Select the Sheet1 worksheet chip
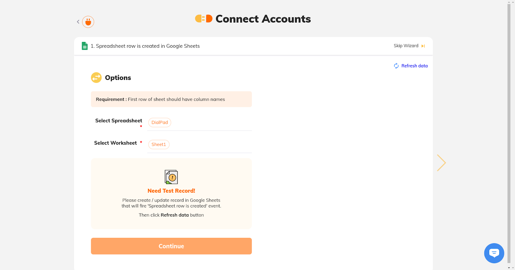Viewport: 515px width, 270px height. (x=159, y=144)
